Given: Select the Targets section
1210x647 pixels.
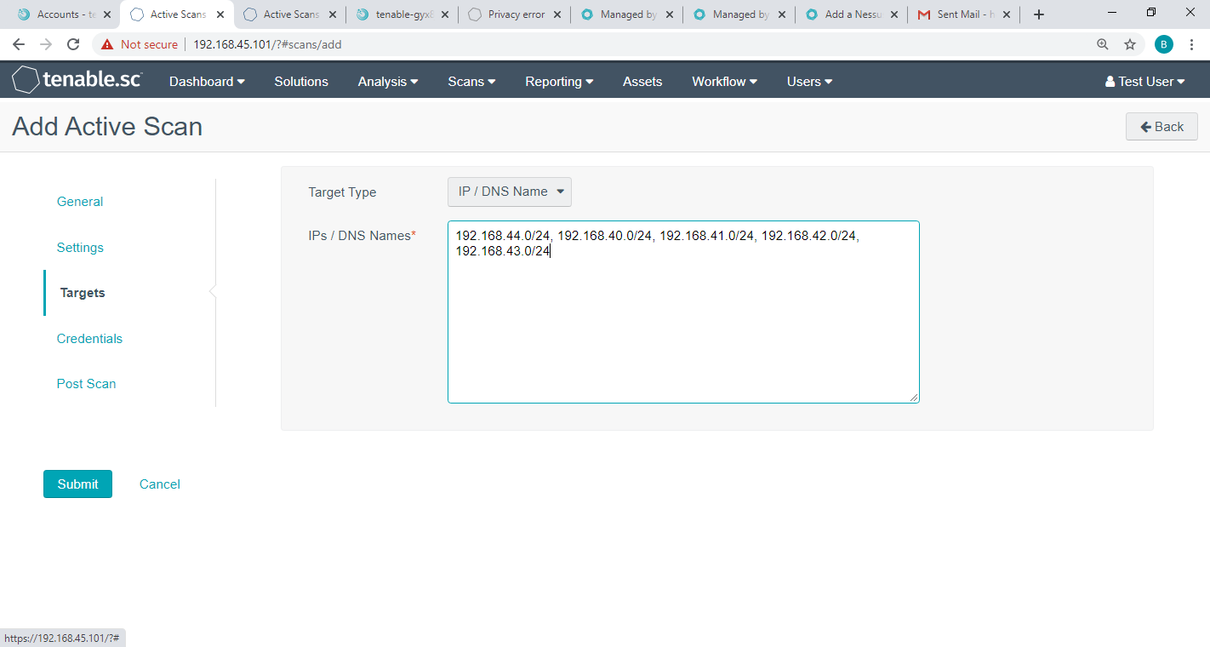Looking at the screenshot, I should click(x=83, y=293).
